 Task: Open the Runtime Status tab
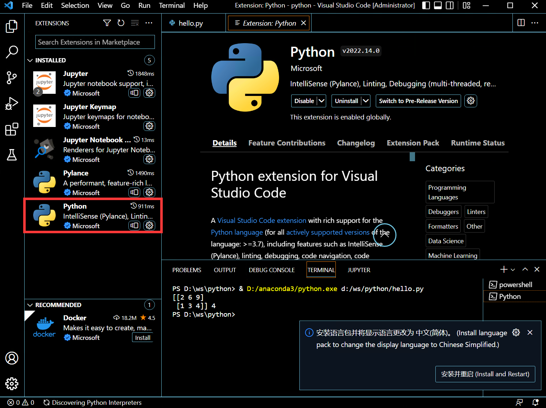coord(478,143)
